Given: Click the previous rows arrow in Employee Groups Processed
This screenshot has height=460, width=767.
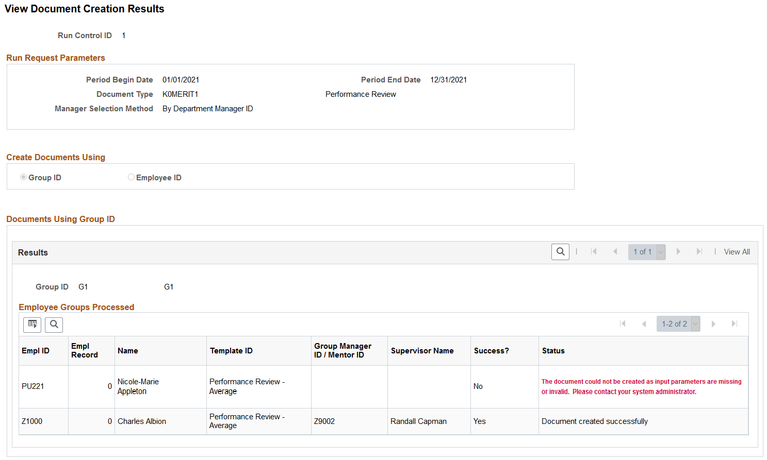Looking at the screenshot, I should 644,323.
